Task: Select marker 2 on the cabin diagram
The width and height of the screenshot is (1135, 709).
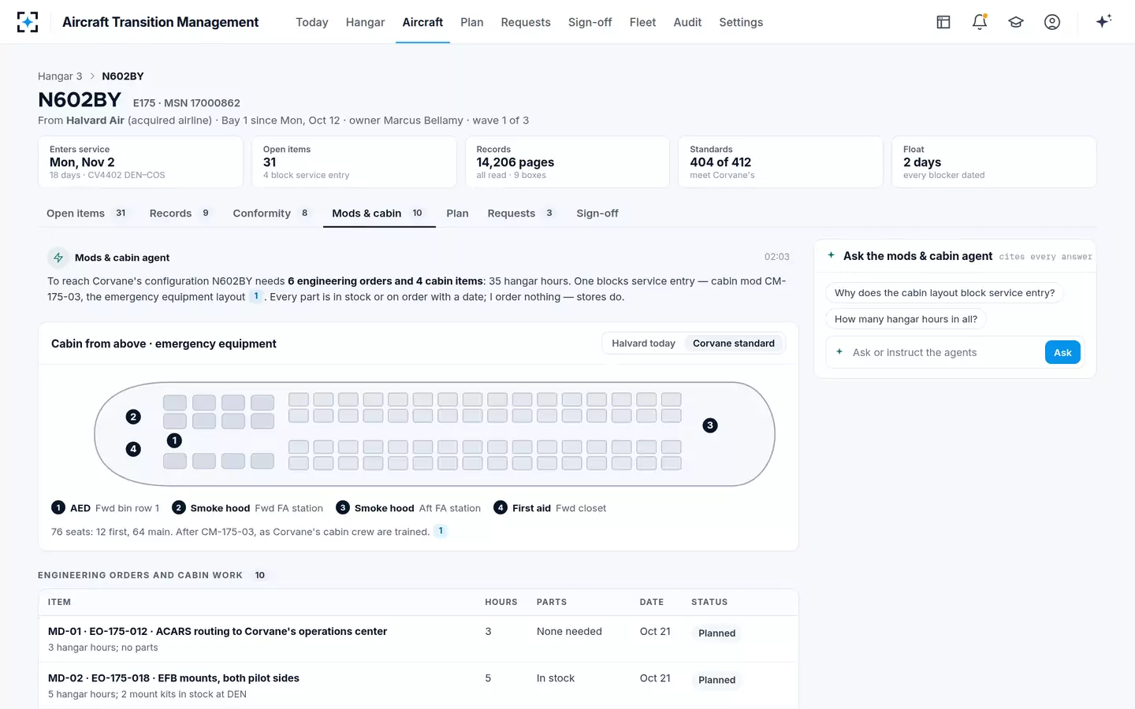Action: tap(133, 417)
